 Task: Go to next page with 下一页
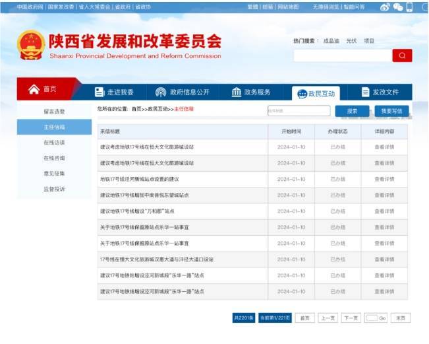point(350,318)
